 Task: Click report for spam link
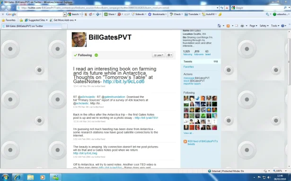coord(192,83)
